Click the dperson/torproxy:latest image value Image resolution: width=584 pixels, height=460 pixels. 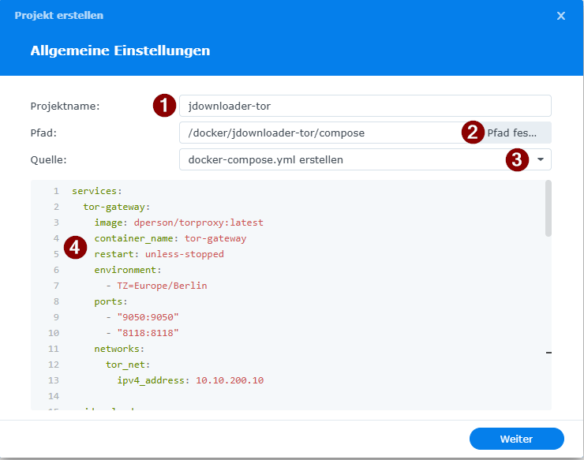199,223
